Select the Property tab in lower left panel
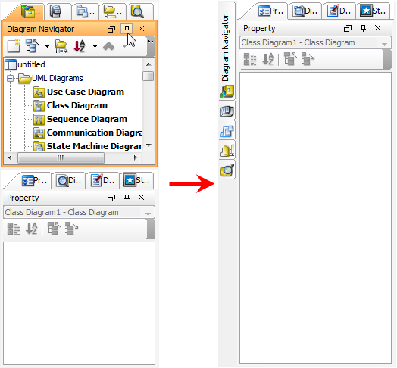397x368 pixels. coord(35,181)
